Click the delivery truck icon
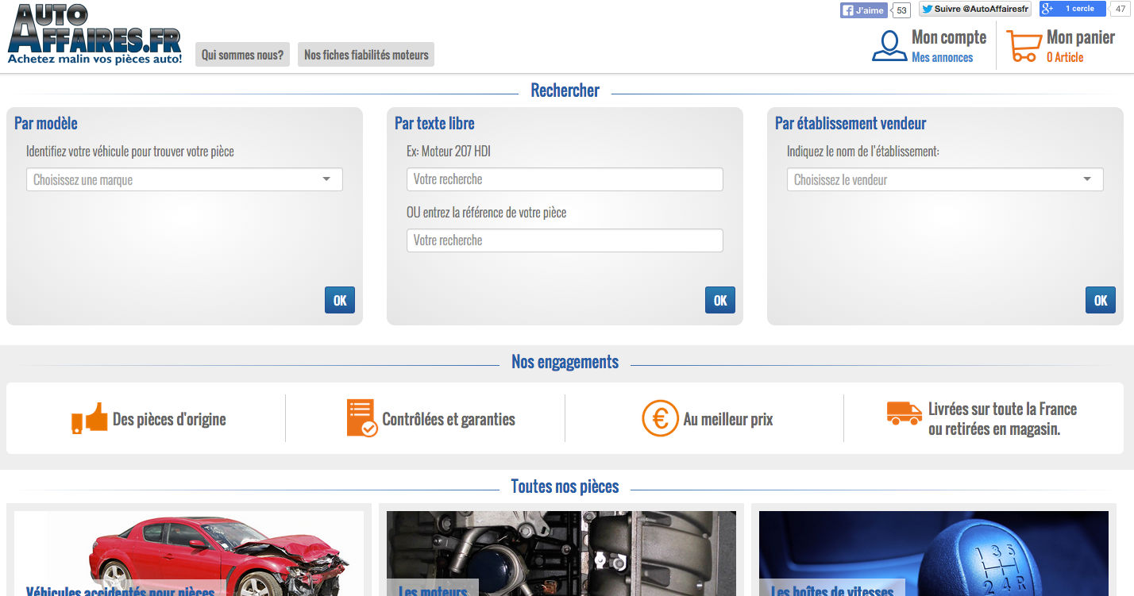Screen dimensions: 1134x596 tap(904, 413)
